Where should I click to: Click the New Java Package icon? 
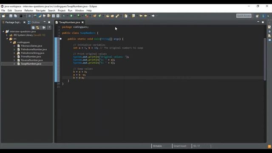[x=95, y=16]
